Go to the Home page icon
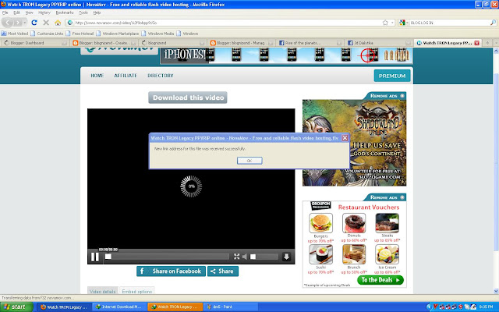Image resolution: width=499 pixels, height=312 pixels. (x=58, y=23)
